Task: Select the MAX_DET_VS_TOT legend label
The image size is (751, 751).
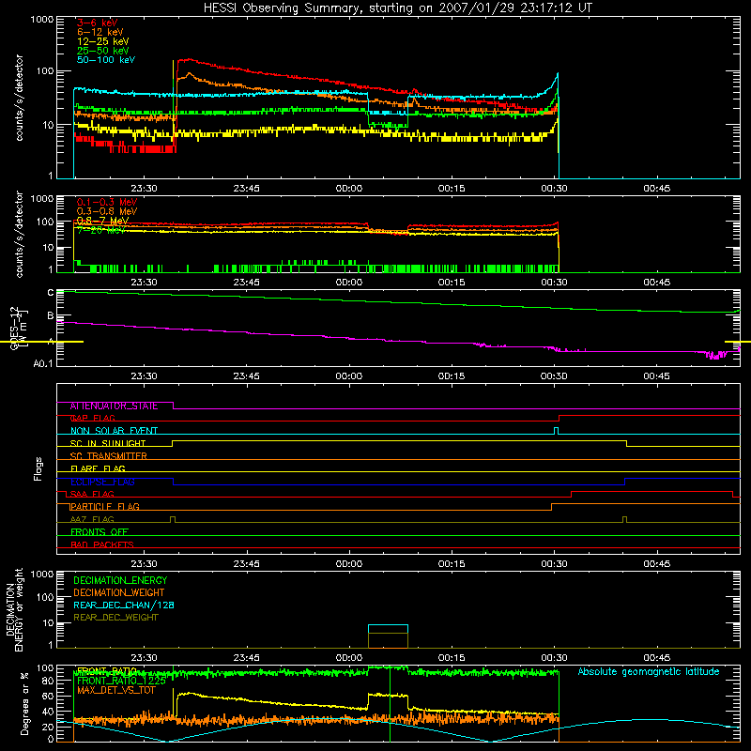Action: coord(115,690)
